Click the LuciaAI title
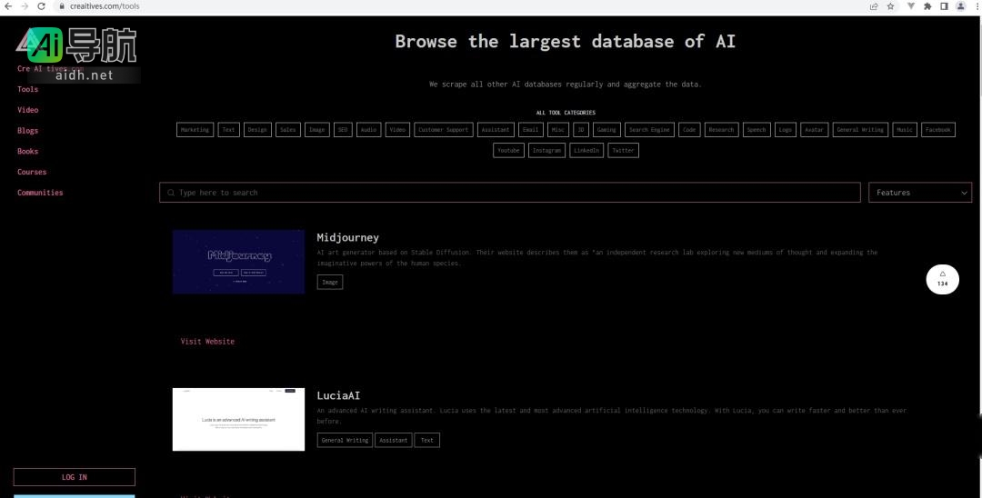Image resolution: width=982 pixels, height=498 pixels. [x=338, y=395]
